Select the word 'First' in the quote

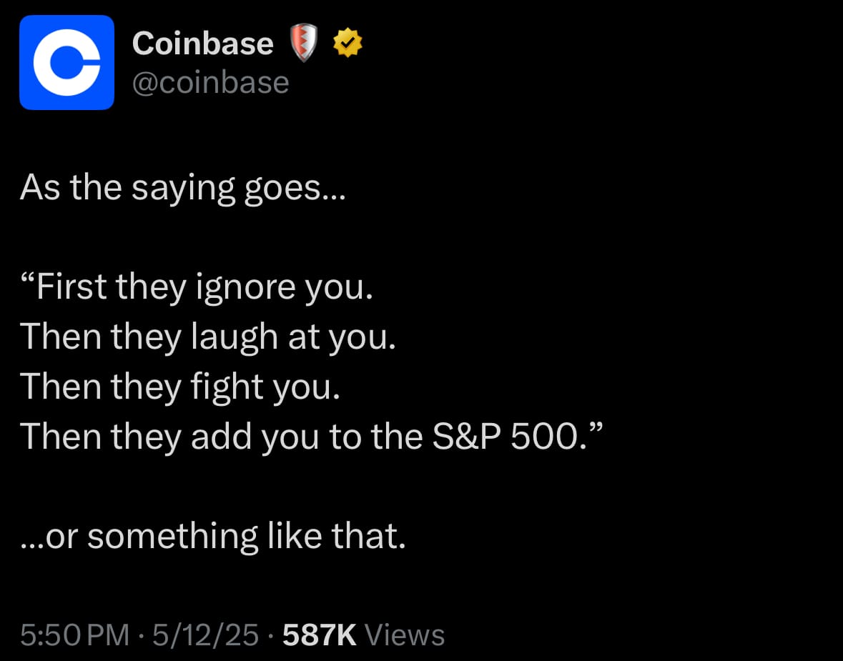(72, 287)
